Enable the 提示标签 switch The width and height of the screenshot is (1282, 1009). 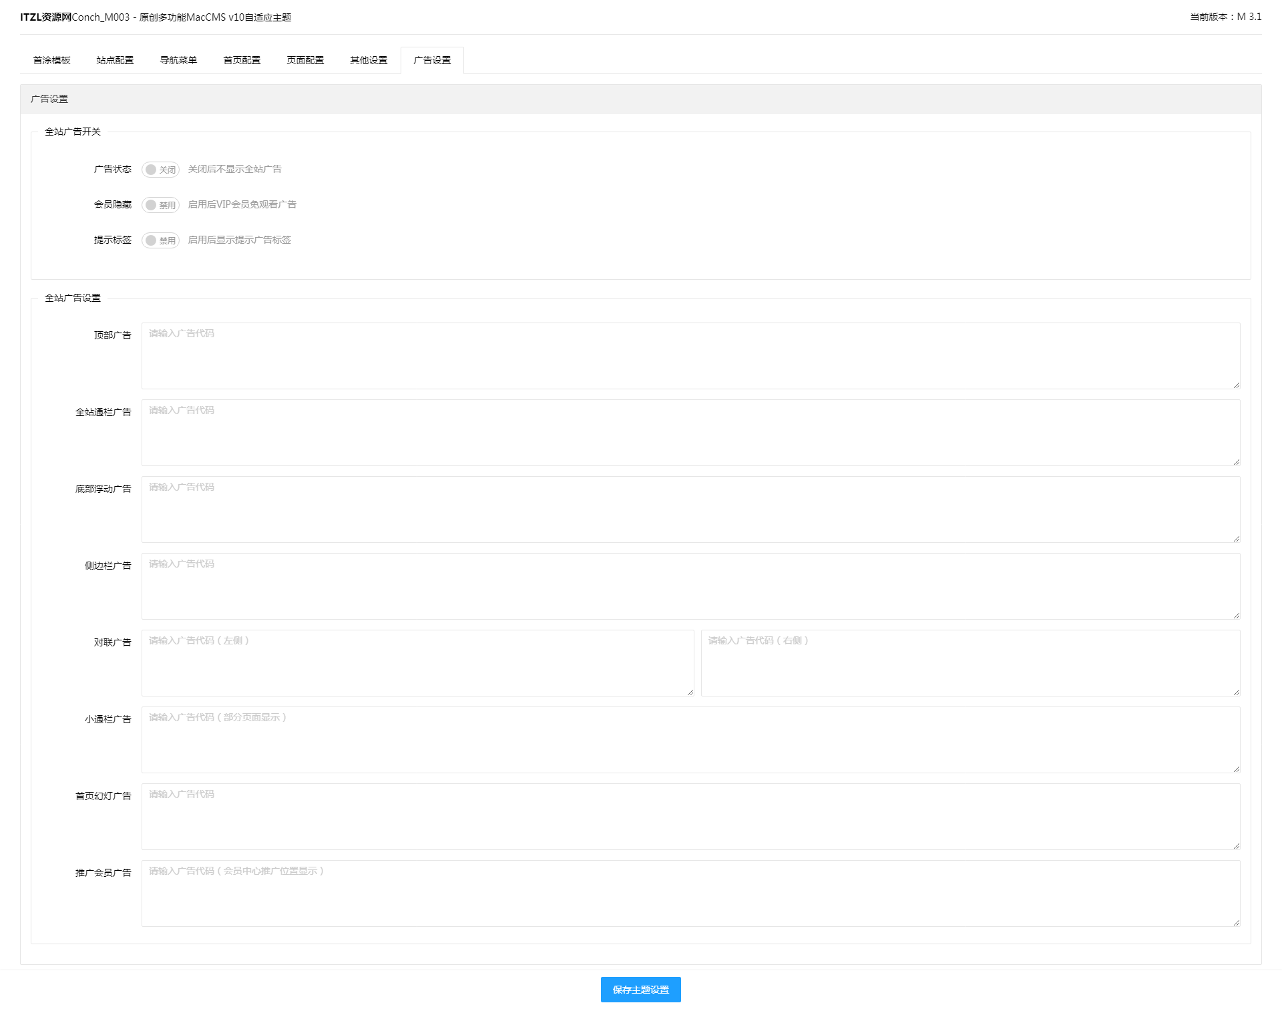tap(160, 240)
